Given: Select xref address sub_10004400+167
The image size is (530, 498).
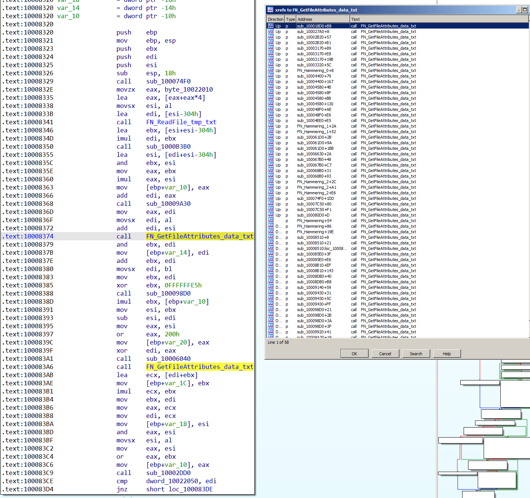Looking at the screenshot, I should tap(315, 82).
